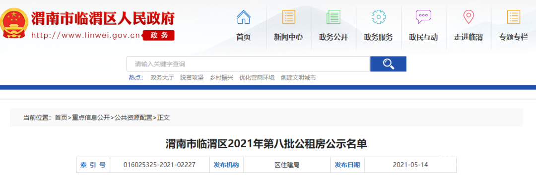This screenshot has width=536, height=181.
Task: Click the green documents icon above 政务公开
Action: (334, 17)
